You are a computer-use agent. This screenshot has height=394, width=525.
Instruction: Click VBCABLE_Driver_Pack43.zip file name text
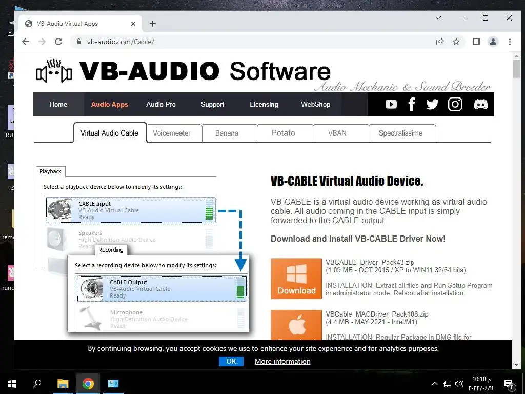click(x=370, y=262)
